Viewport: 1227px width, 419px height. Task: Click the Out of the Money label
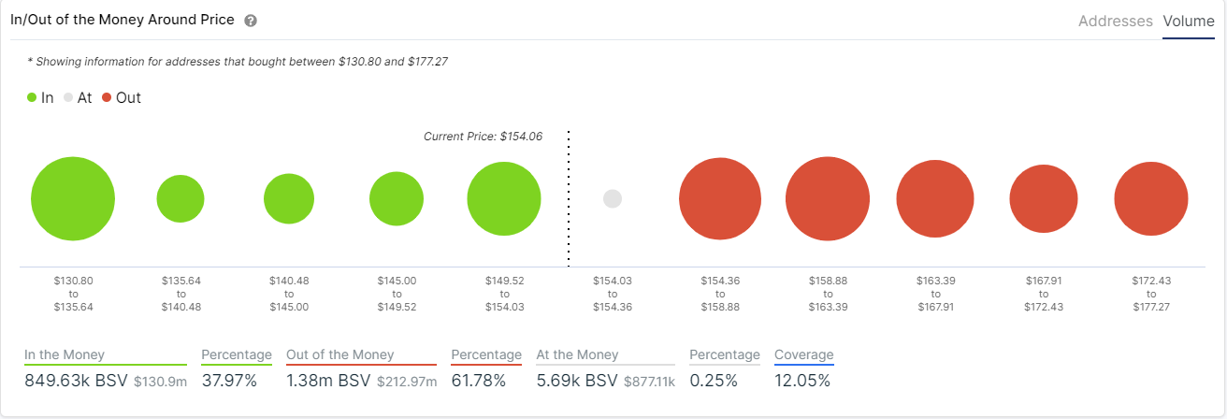point(340,354)
